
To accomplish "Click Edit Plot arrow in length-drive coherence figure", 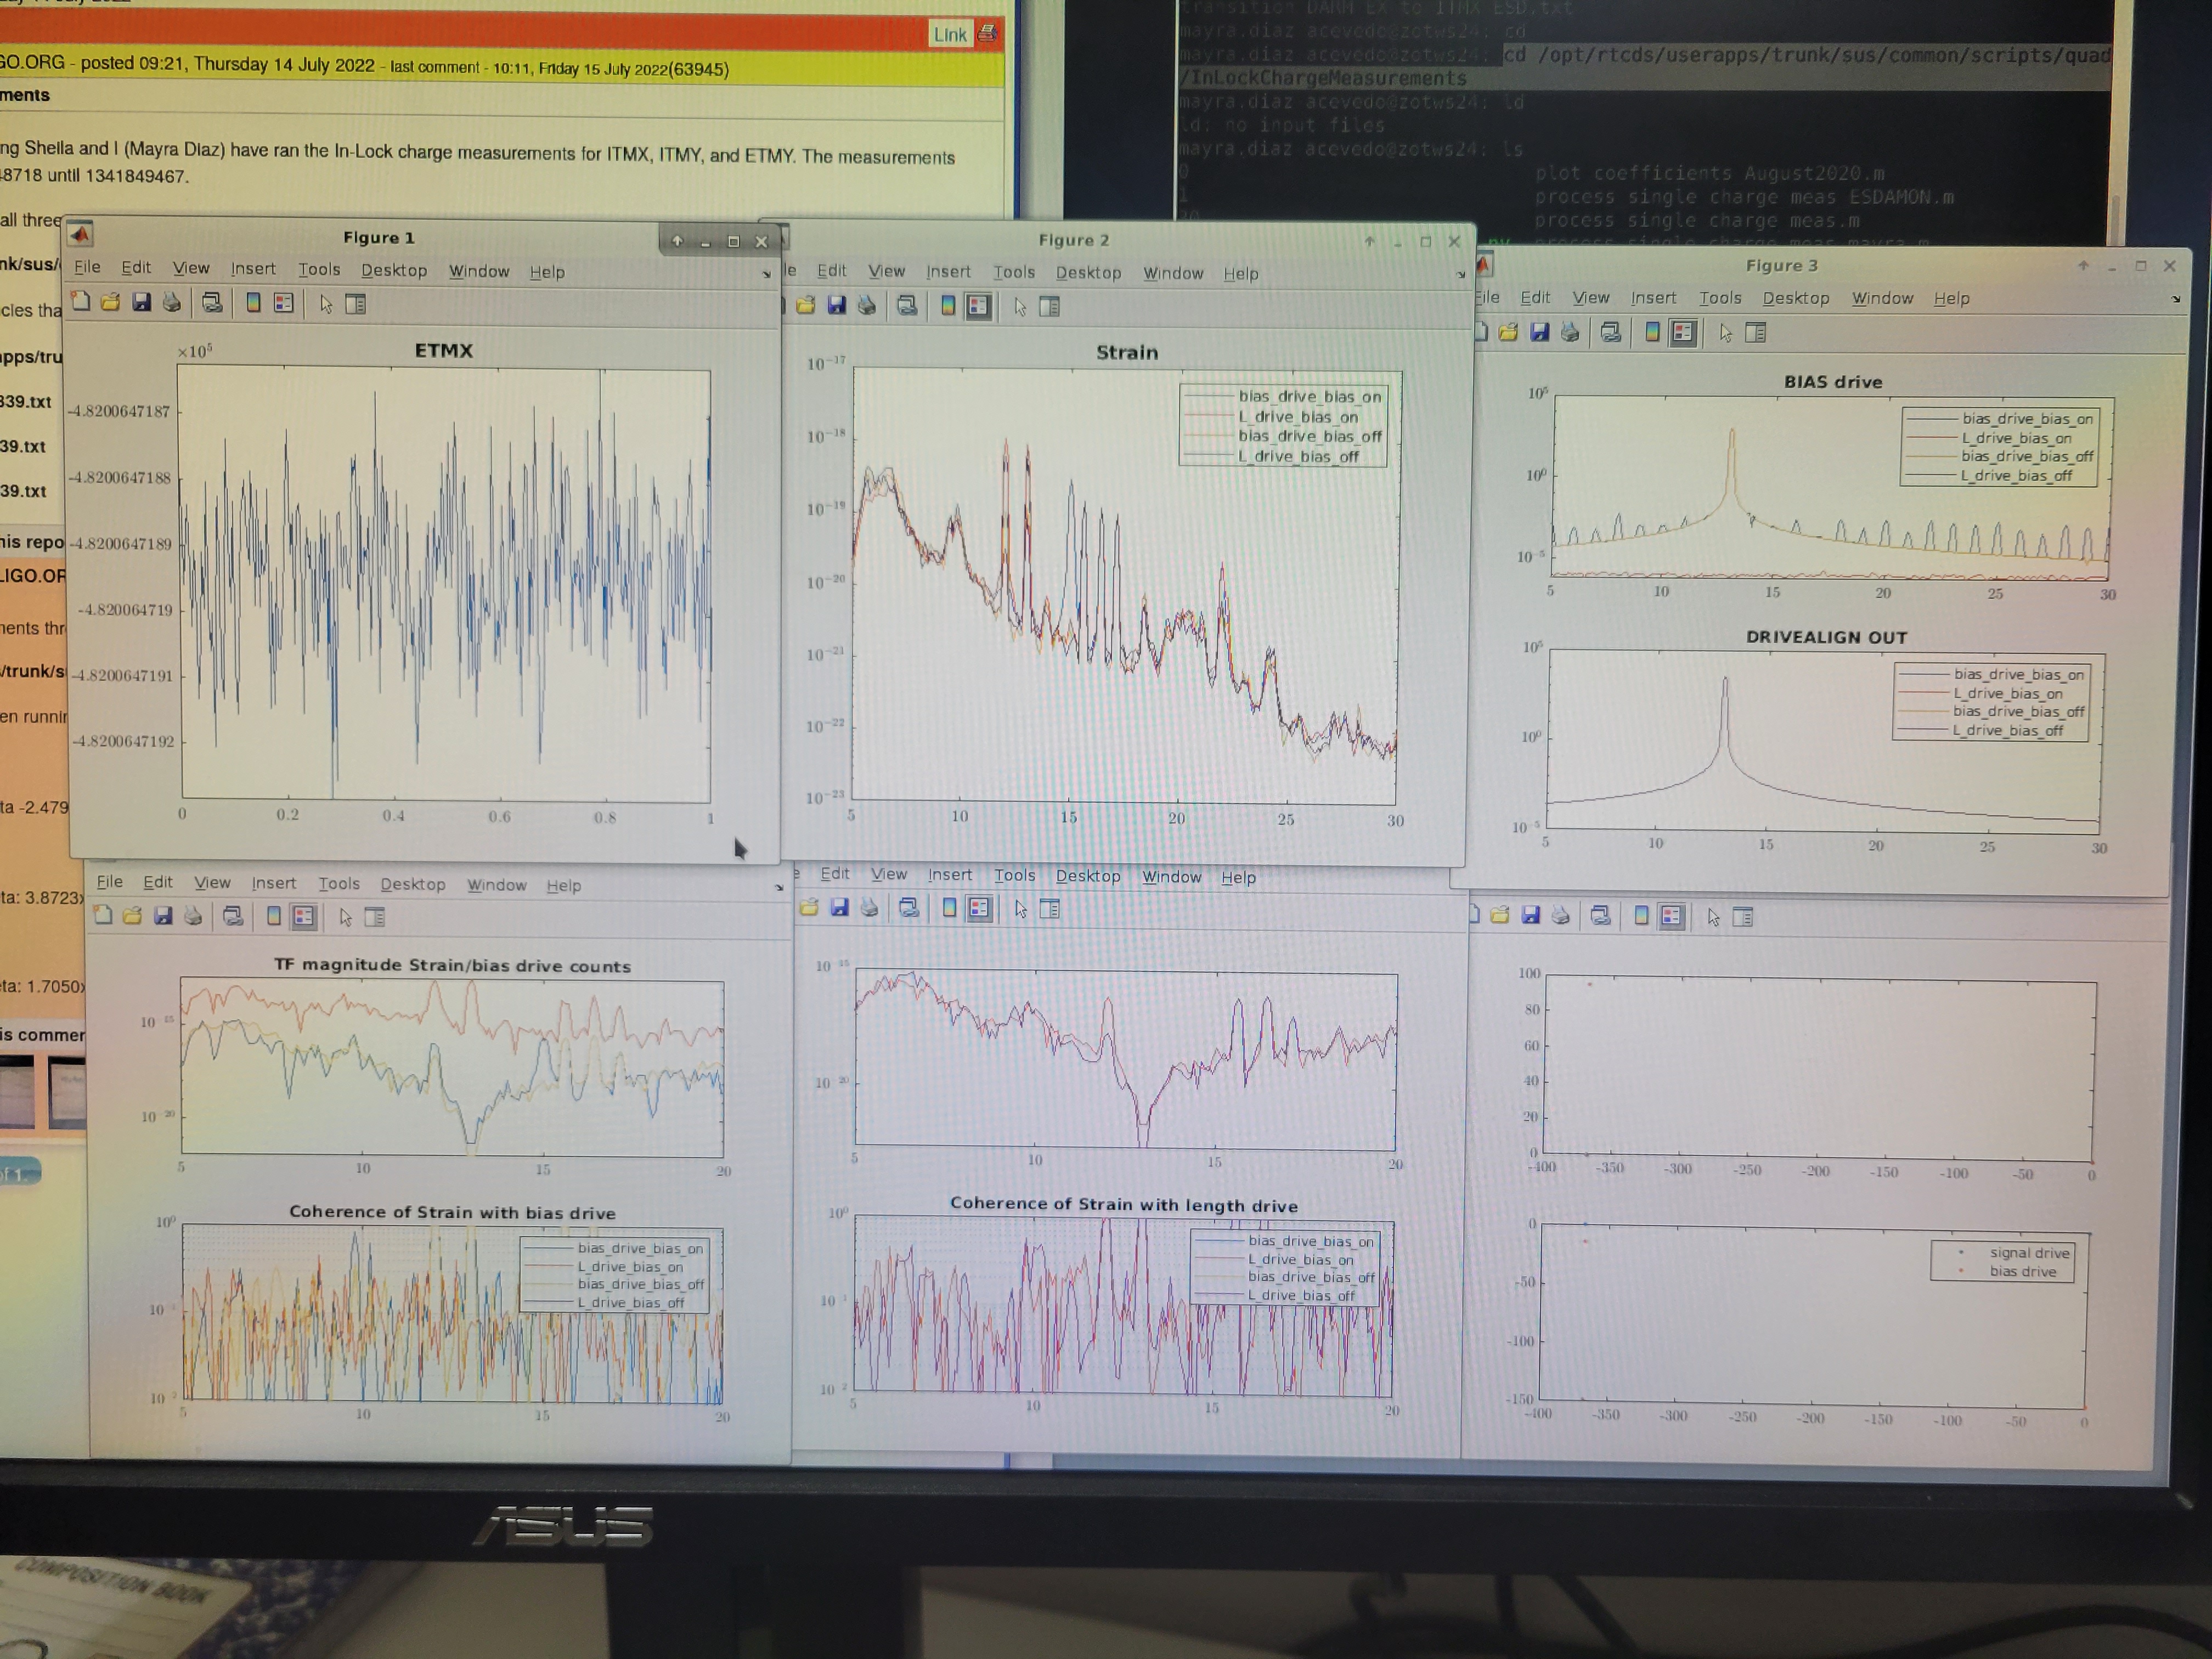I will pyautogui.click(x=1021, y=908).
